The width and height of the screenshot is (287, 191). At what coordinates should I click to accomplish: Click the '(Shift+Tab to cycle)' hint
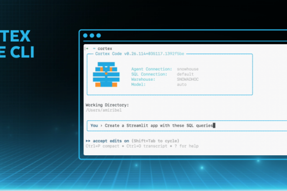point(155,141)
